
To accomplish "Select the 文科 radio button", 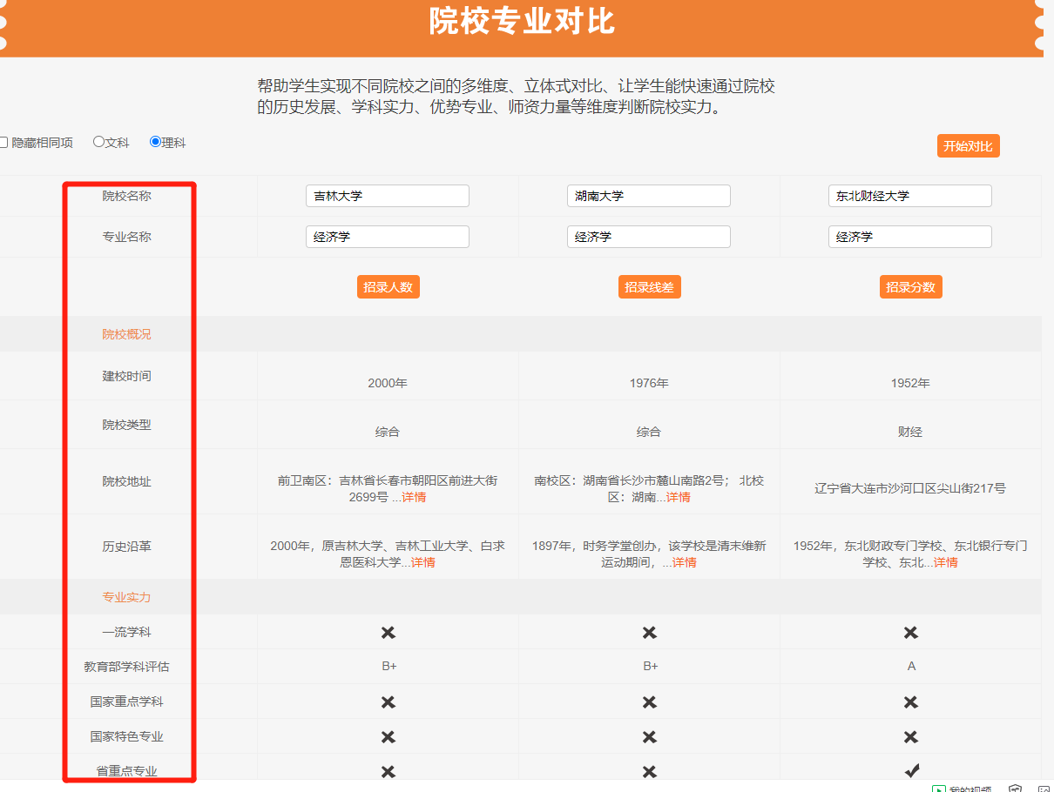I will pos(98,142).
